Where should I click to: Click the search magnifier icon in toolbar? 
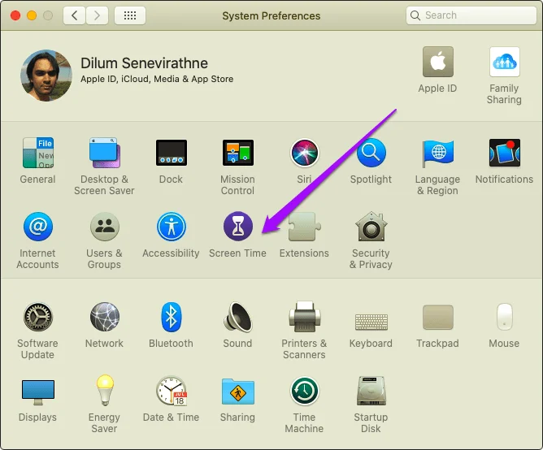coord(415,15)
